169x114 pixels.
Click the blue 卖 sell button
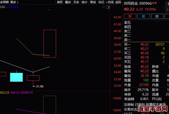(144, 16)
